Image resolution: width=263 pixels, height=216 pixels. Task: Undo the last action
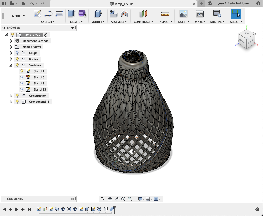[x=32, y=3]
